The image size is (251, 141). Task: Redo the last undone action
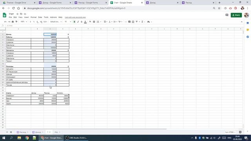(x=9, y=22)
